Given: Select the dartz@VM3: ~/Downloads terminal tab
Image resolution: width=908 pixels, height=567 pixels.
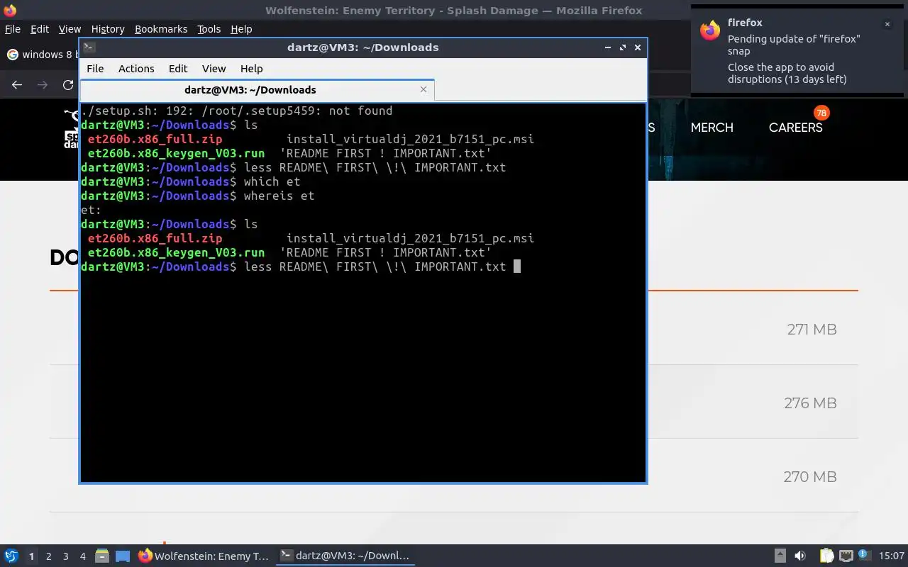Looking at the screenshot, I should pyautogui.click(x=250, y=90).
